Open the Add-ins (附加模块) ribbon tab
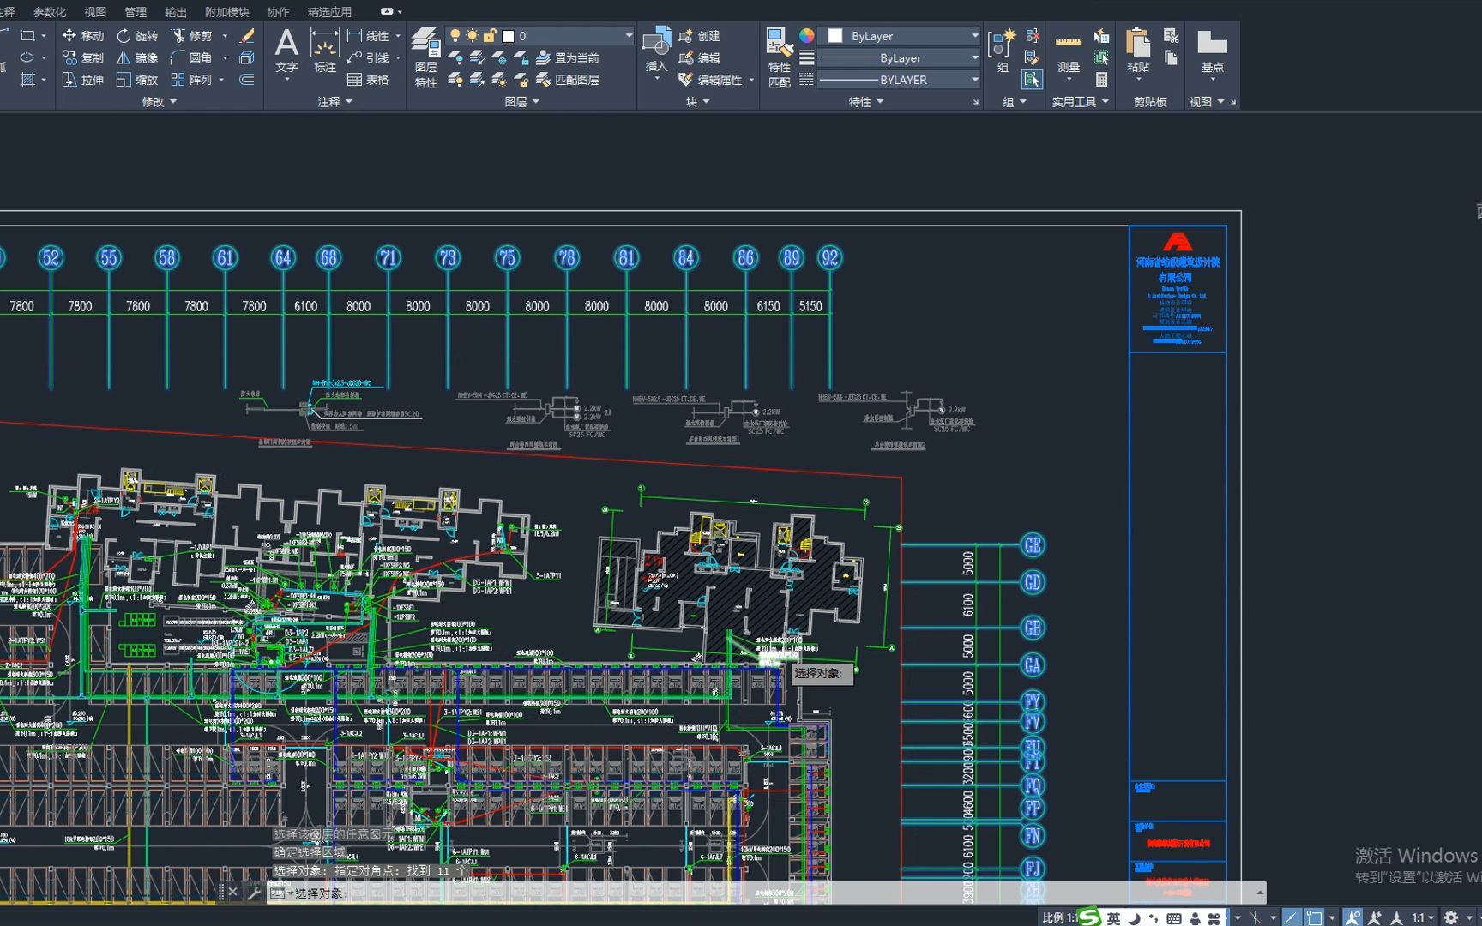 point(226,12)
